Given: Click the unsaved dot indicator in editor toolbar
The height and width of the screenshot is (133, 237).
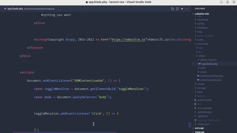Looking at the screenshot, I should (182, 9).
